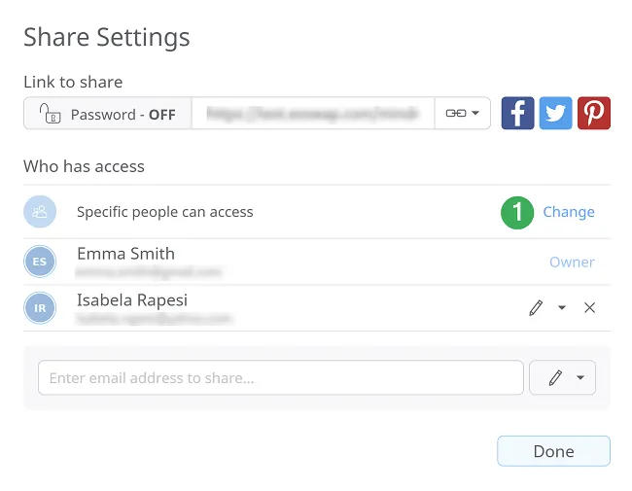Click the specific people group icon

point(40,212)
